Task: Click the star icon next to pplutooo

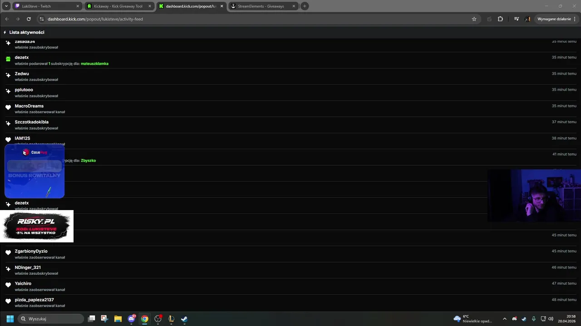Action: point(8,91)
